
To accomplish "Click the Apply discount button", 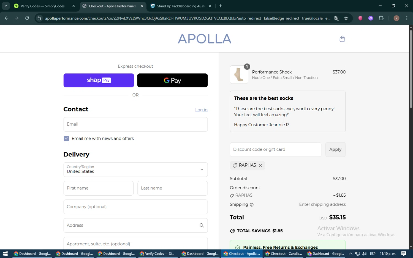I will tap(335, 150).
